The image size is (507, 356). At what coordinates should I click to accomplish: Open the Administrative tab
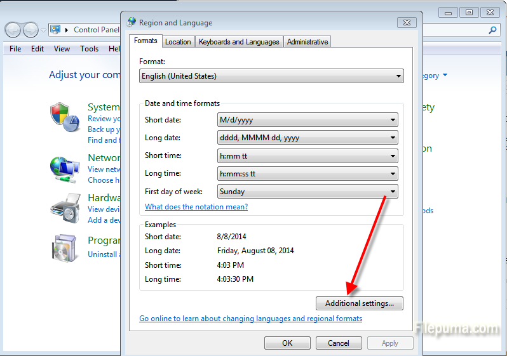click(308, 42)
